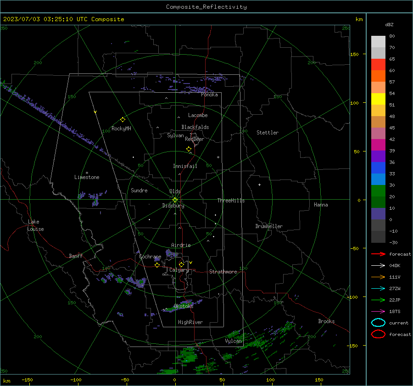Screen dimensions: 413x386
Task: Click the white plus marker south of Stettler
Action: [259, 185]
